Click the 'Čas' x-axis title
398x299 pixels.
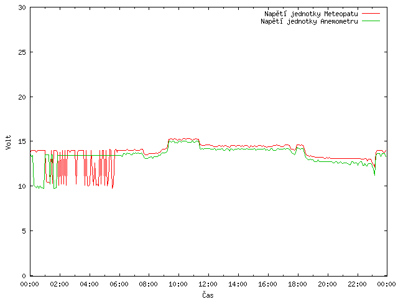click(x=208, y=295)
